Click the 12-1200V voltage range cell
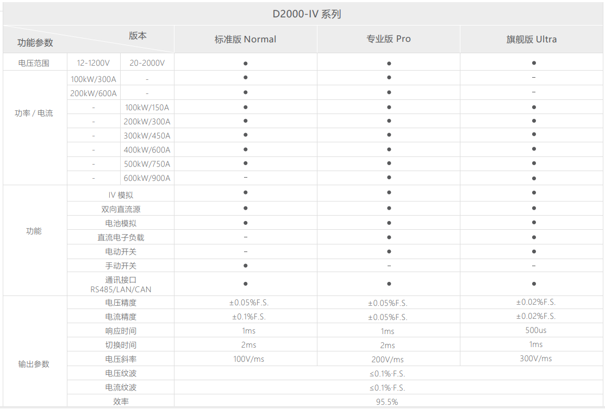The height and width of the screenshot is (409, 605). coord(93,63)
